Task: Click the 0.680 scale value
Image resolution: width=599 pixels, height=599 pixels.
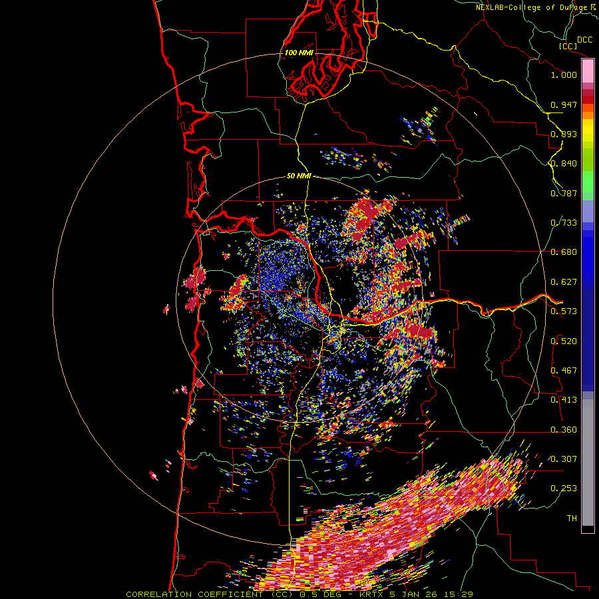Action: click(564, 252)
